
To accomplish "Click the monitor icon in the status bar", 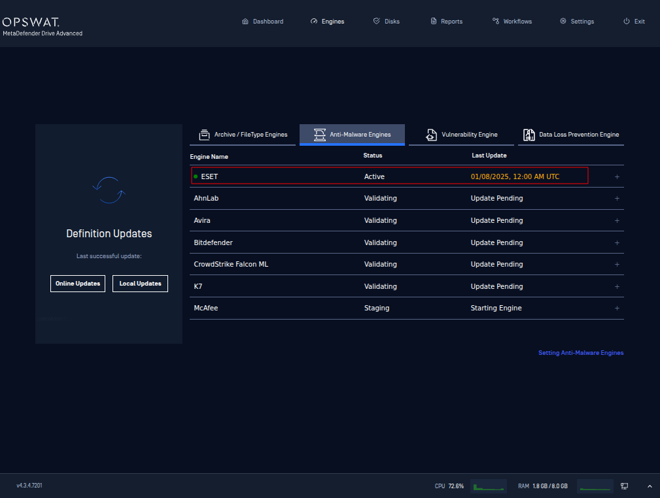I will click(x=625, y=486).
